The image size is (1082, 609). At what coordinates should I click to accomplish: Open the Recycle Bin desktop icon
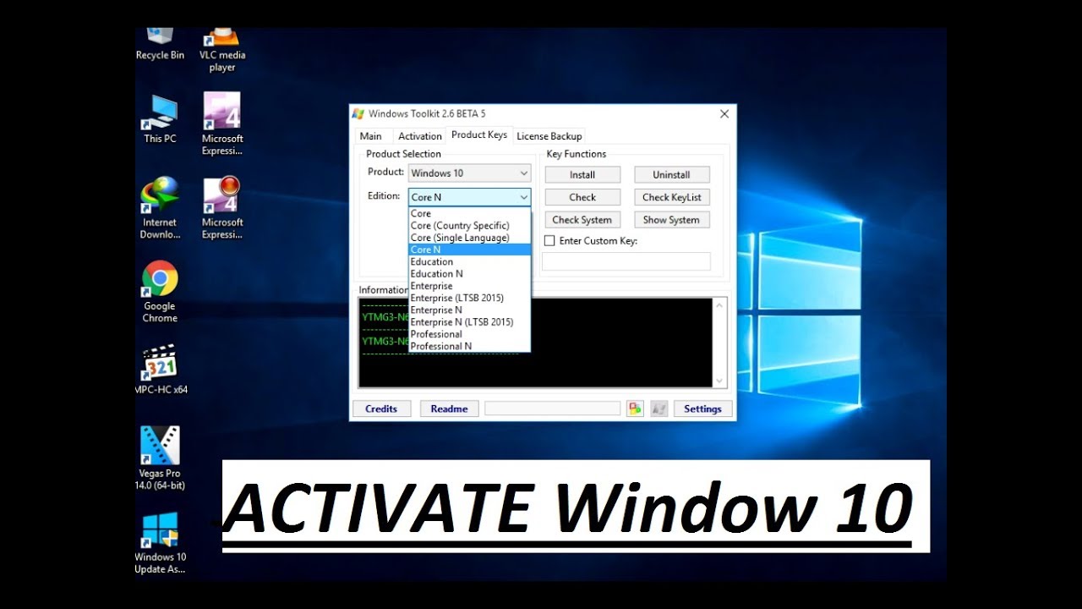click(x=160, y=44)
